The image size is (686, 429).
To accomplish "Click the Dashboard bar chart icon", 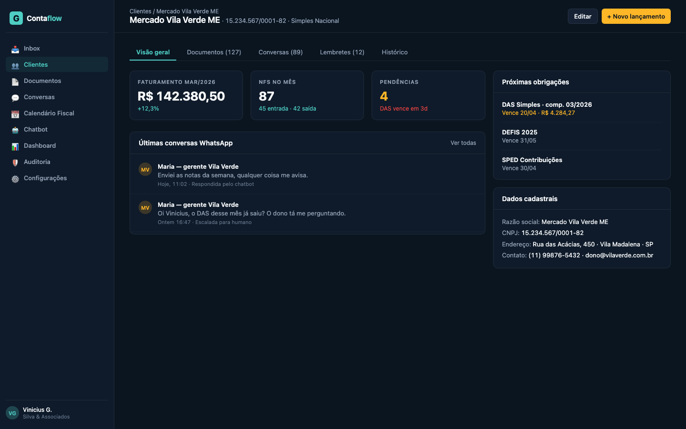I will click(x=15, y=146).
